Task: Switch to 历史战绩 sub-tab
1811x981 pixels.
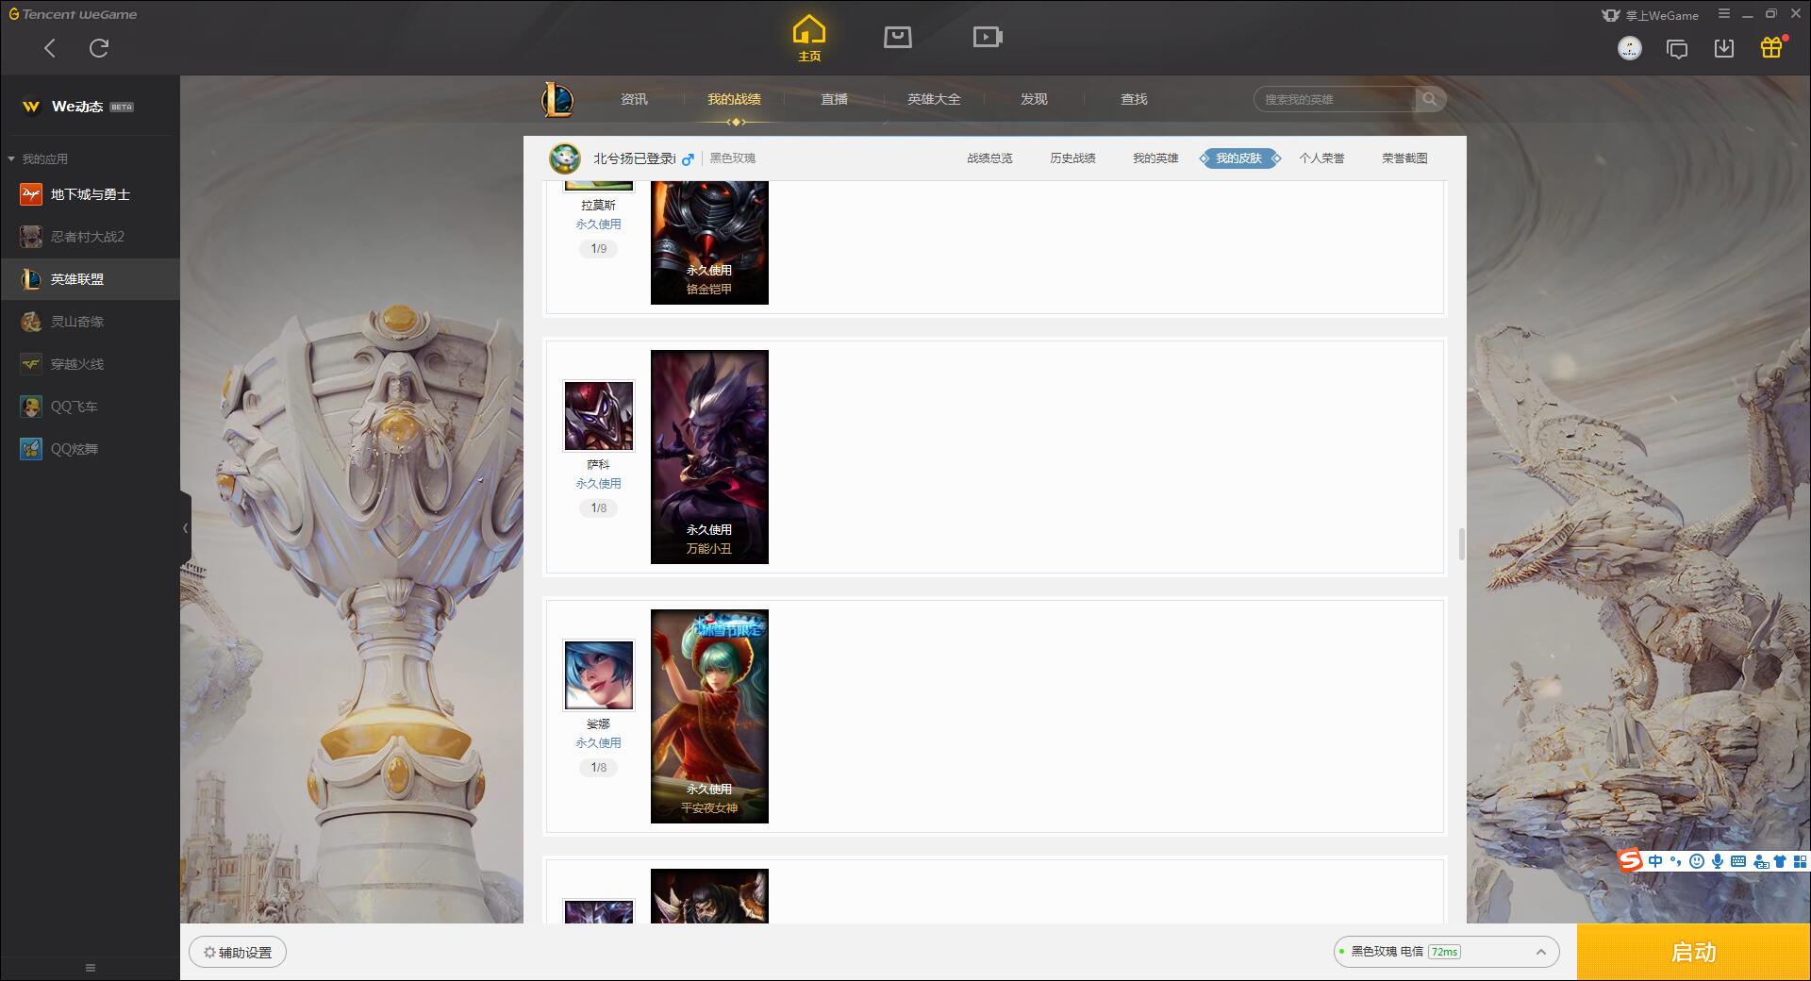Action: [x=1072, y=158]
